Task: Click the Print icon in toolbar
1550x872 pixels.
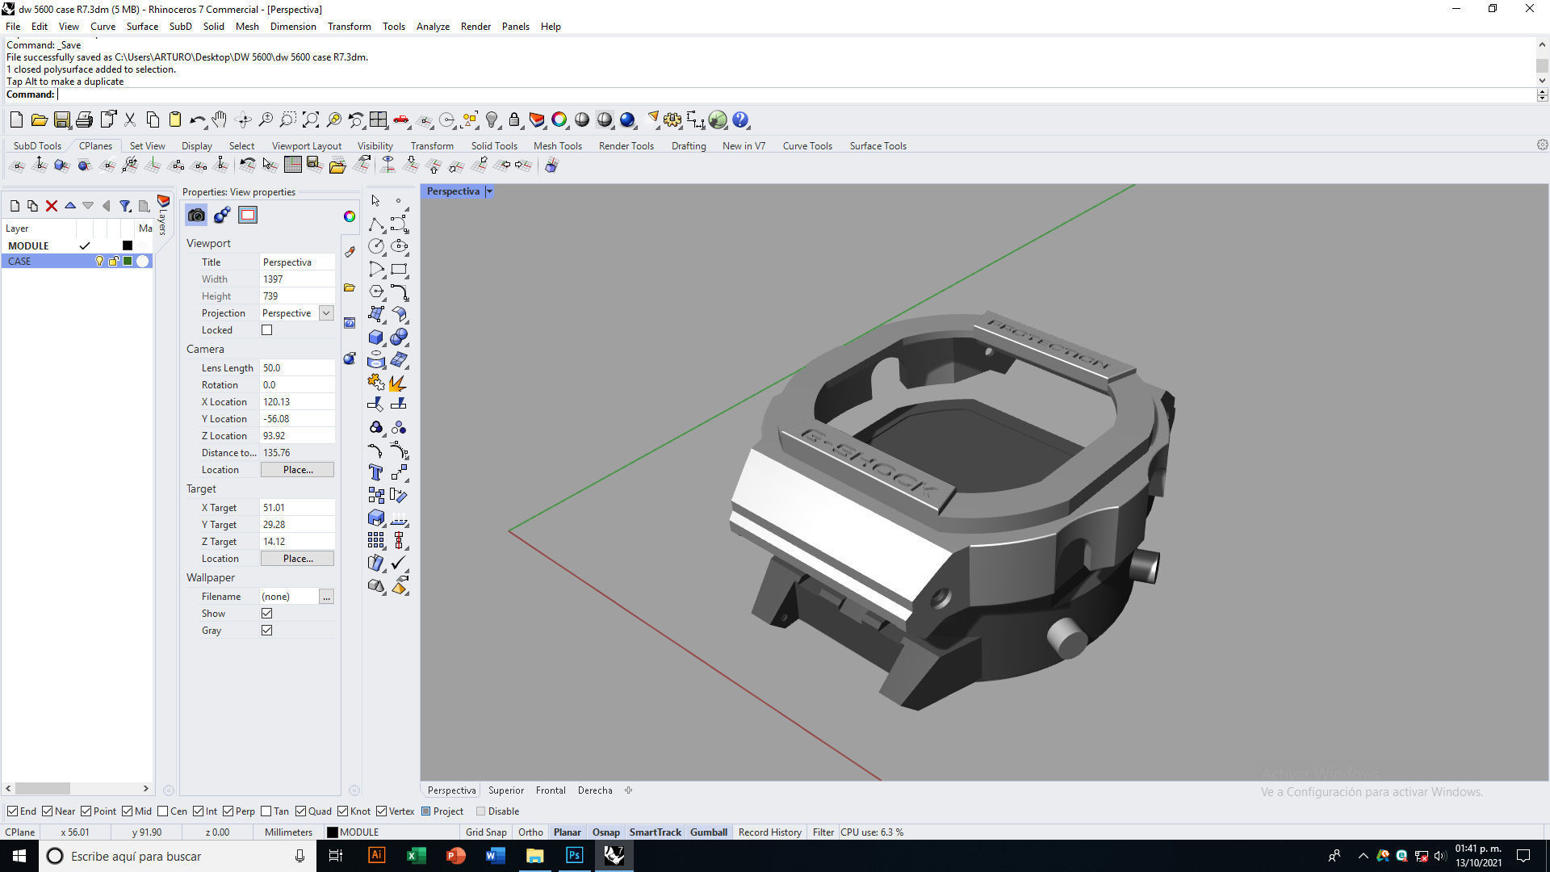Action: (84, 120)
